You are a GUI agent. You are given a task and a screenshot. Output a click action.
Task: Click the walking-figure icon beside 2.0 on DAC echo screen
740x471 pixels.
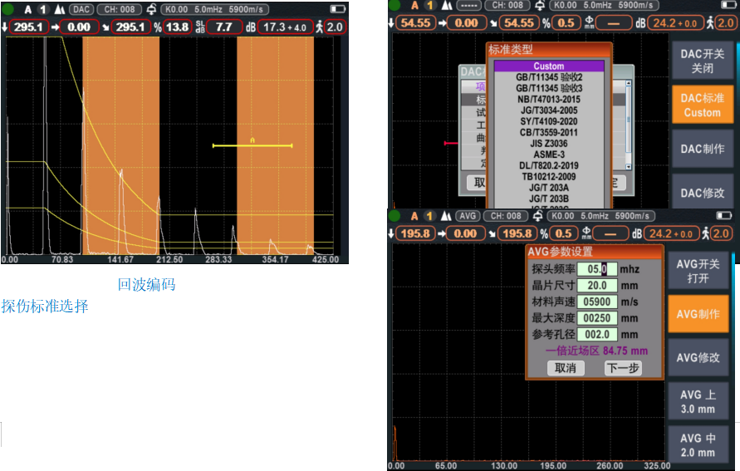click(x=320, y=27)
